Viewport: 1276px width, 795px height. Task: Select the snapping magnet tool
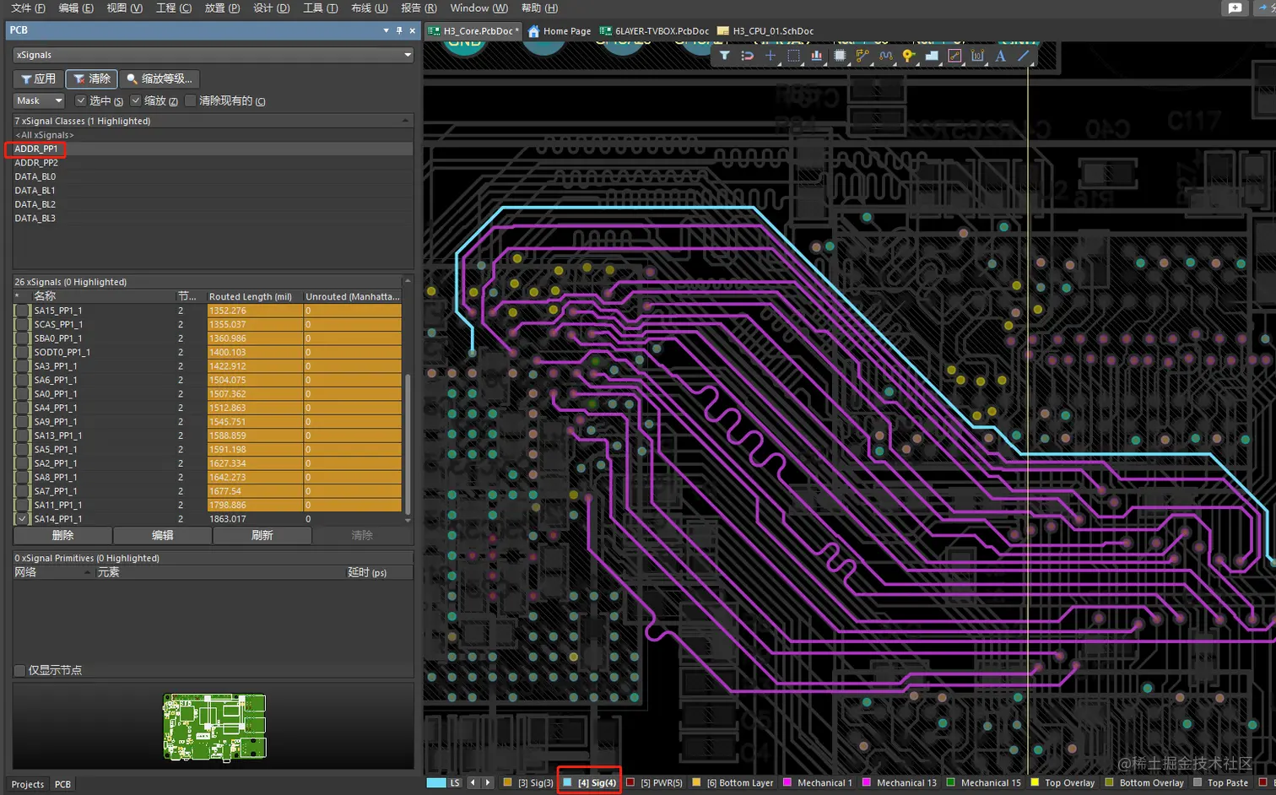[747, 56]
